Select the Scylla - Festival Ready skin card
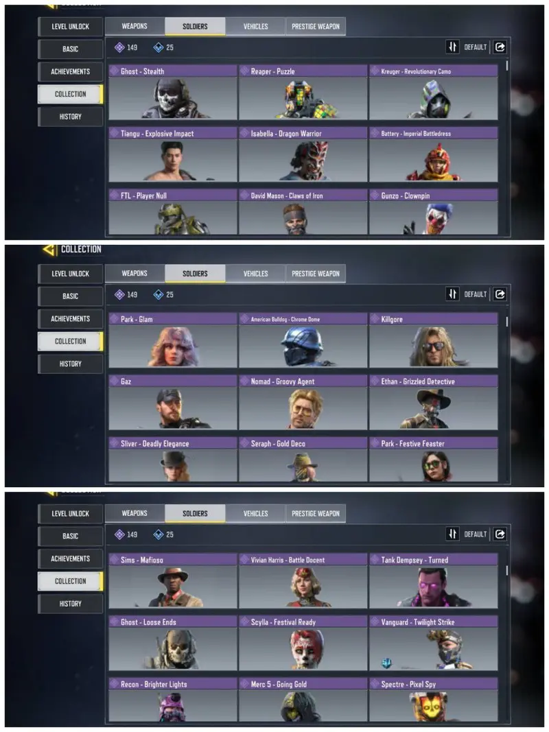The width and height of the screenshot is (549, 732). pos(303,643)
